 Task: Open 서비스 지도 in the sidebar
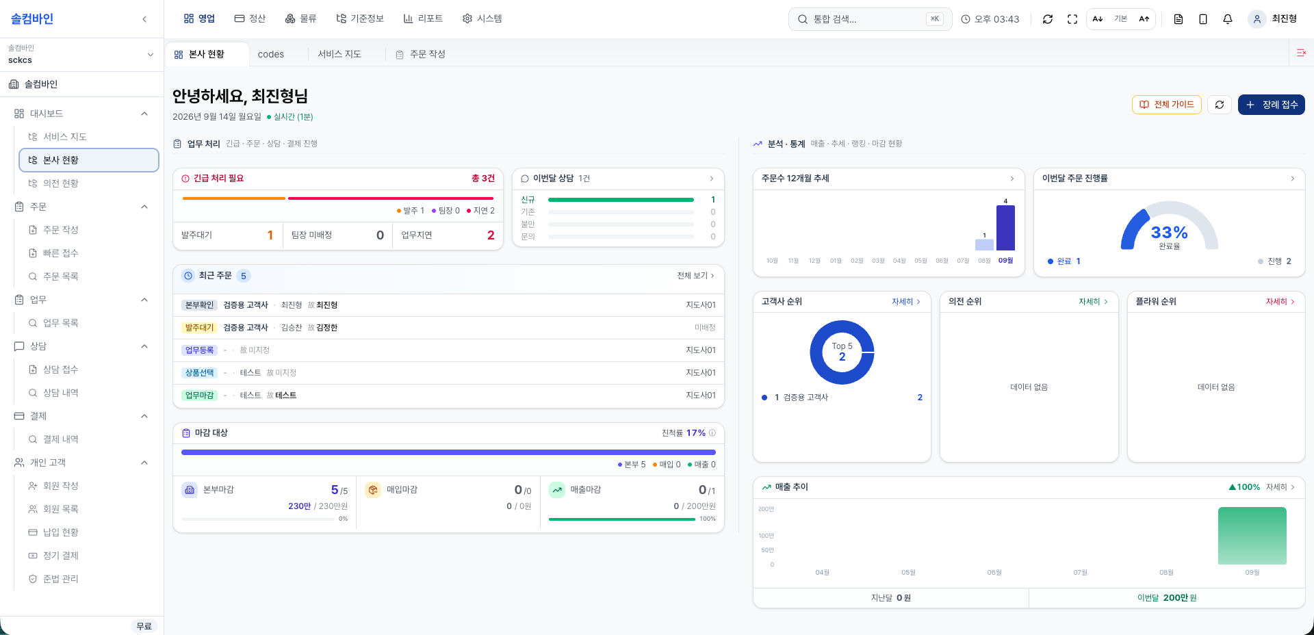[89, 137]
